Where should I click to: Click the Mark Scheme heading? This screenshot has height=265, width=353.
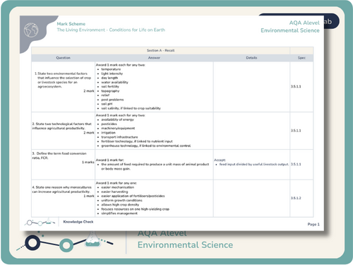coord(71,24)
